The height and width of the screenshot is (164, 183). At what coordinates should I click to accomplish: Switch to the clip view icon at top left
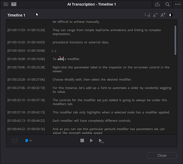pos(6,4)
